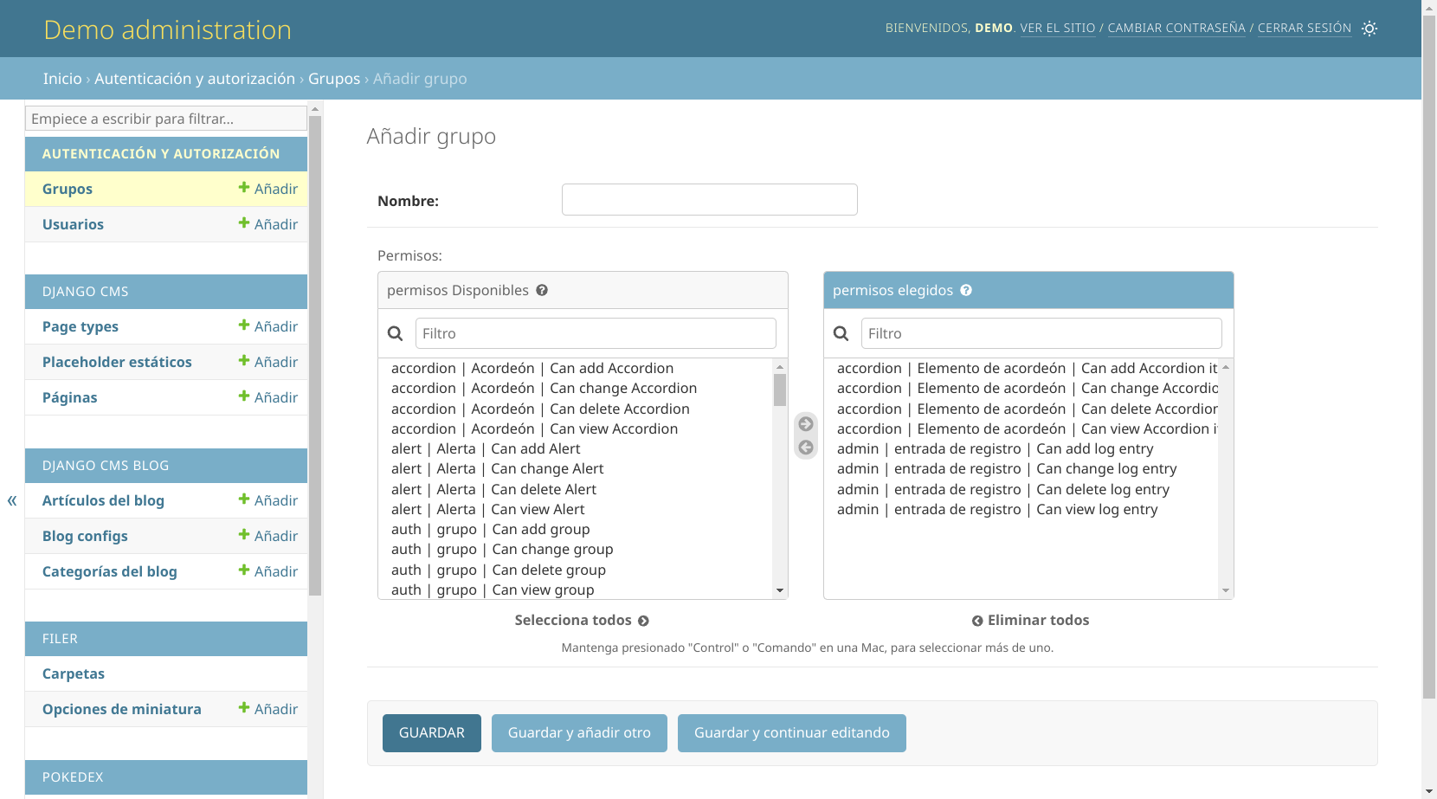Select chosen 'admin | entrada de registro | Can view log entry'
Image resolution: width=1437 pixels, height=799 pixels.
(x=997, y=509)
